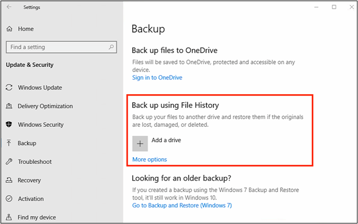This screenshot has width=358, height=224.
Task: Click the Activation checkmark circle icon
Action: 9,199
